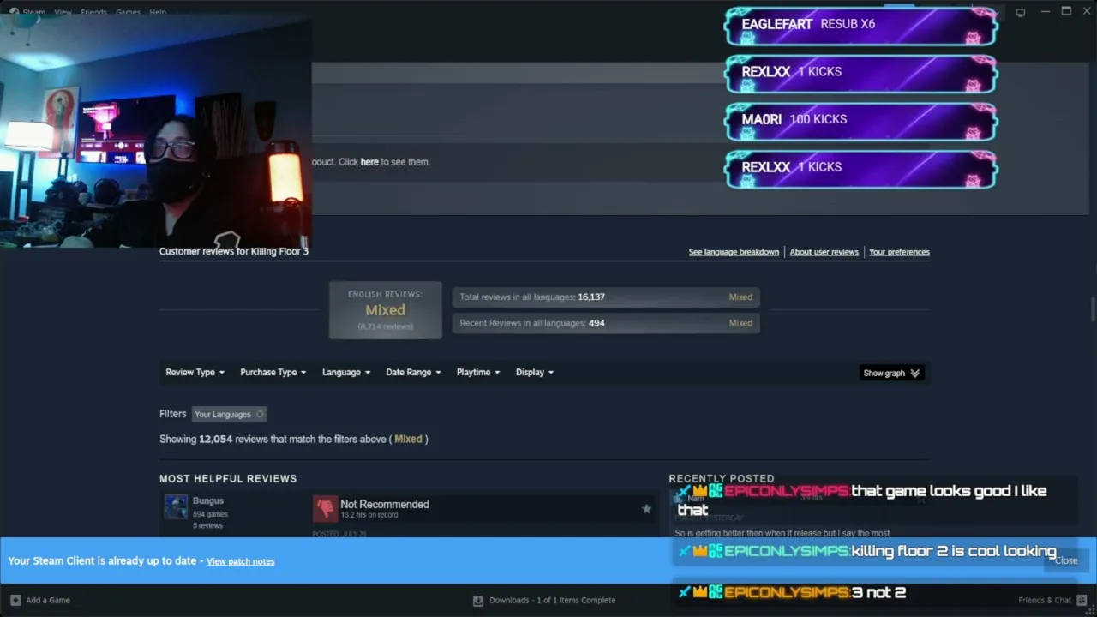Open Downloads - 1 of 1 Items Complete
This screenshot has height=617, width=1097.
(552, 600)
